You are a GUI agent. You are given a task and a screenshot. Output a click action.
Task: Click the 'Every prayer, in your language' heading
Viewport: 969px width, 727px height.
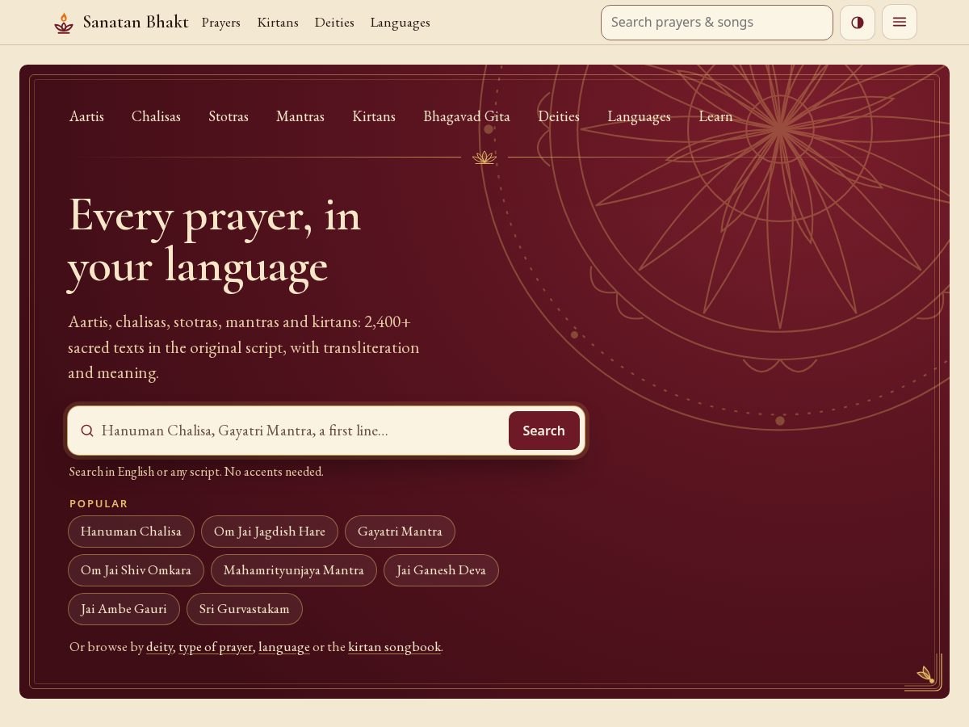pos(215,240)
